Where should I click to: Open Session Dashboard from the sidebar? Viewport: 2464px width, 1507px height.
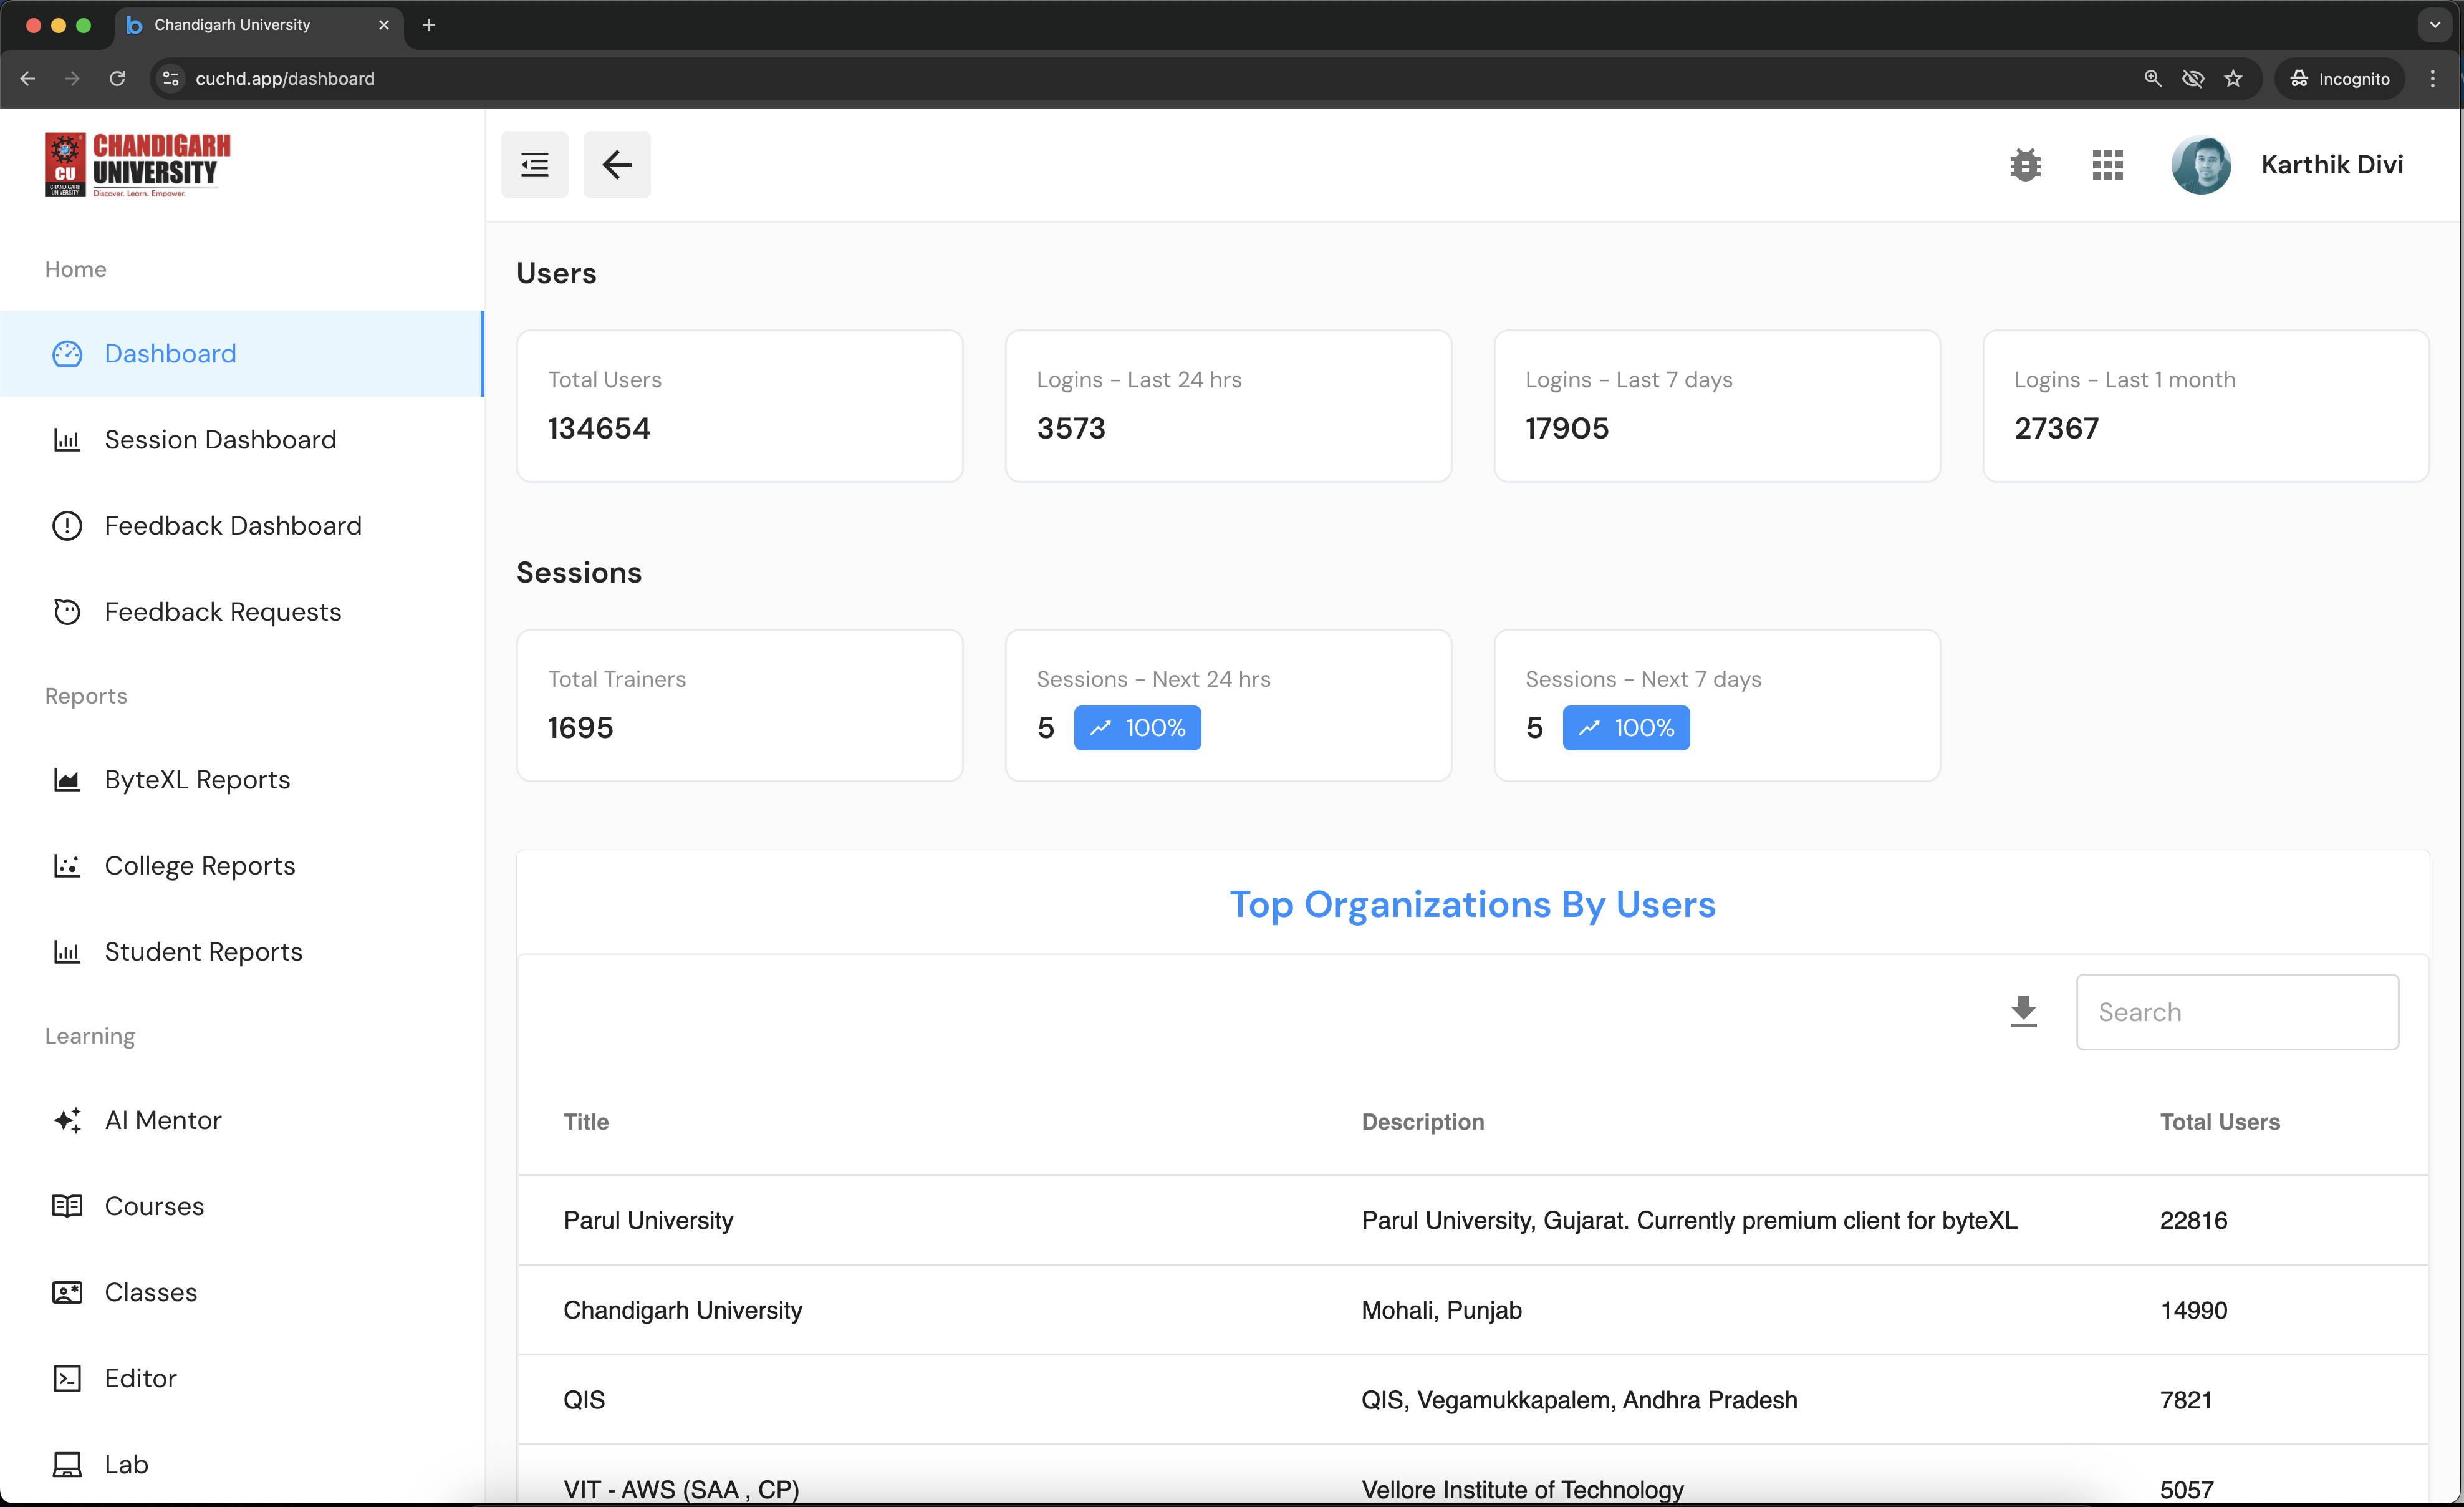coord(242,439)
